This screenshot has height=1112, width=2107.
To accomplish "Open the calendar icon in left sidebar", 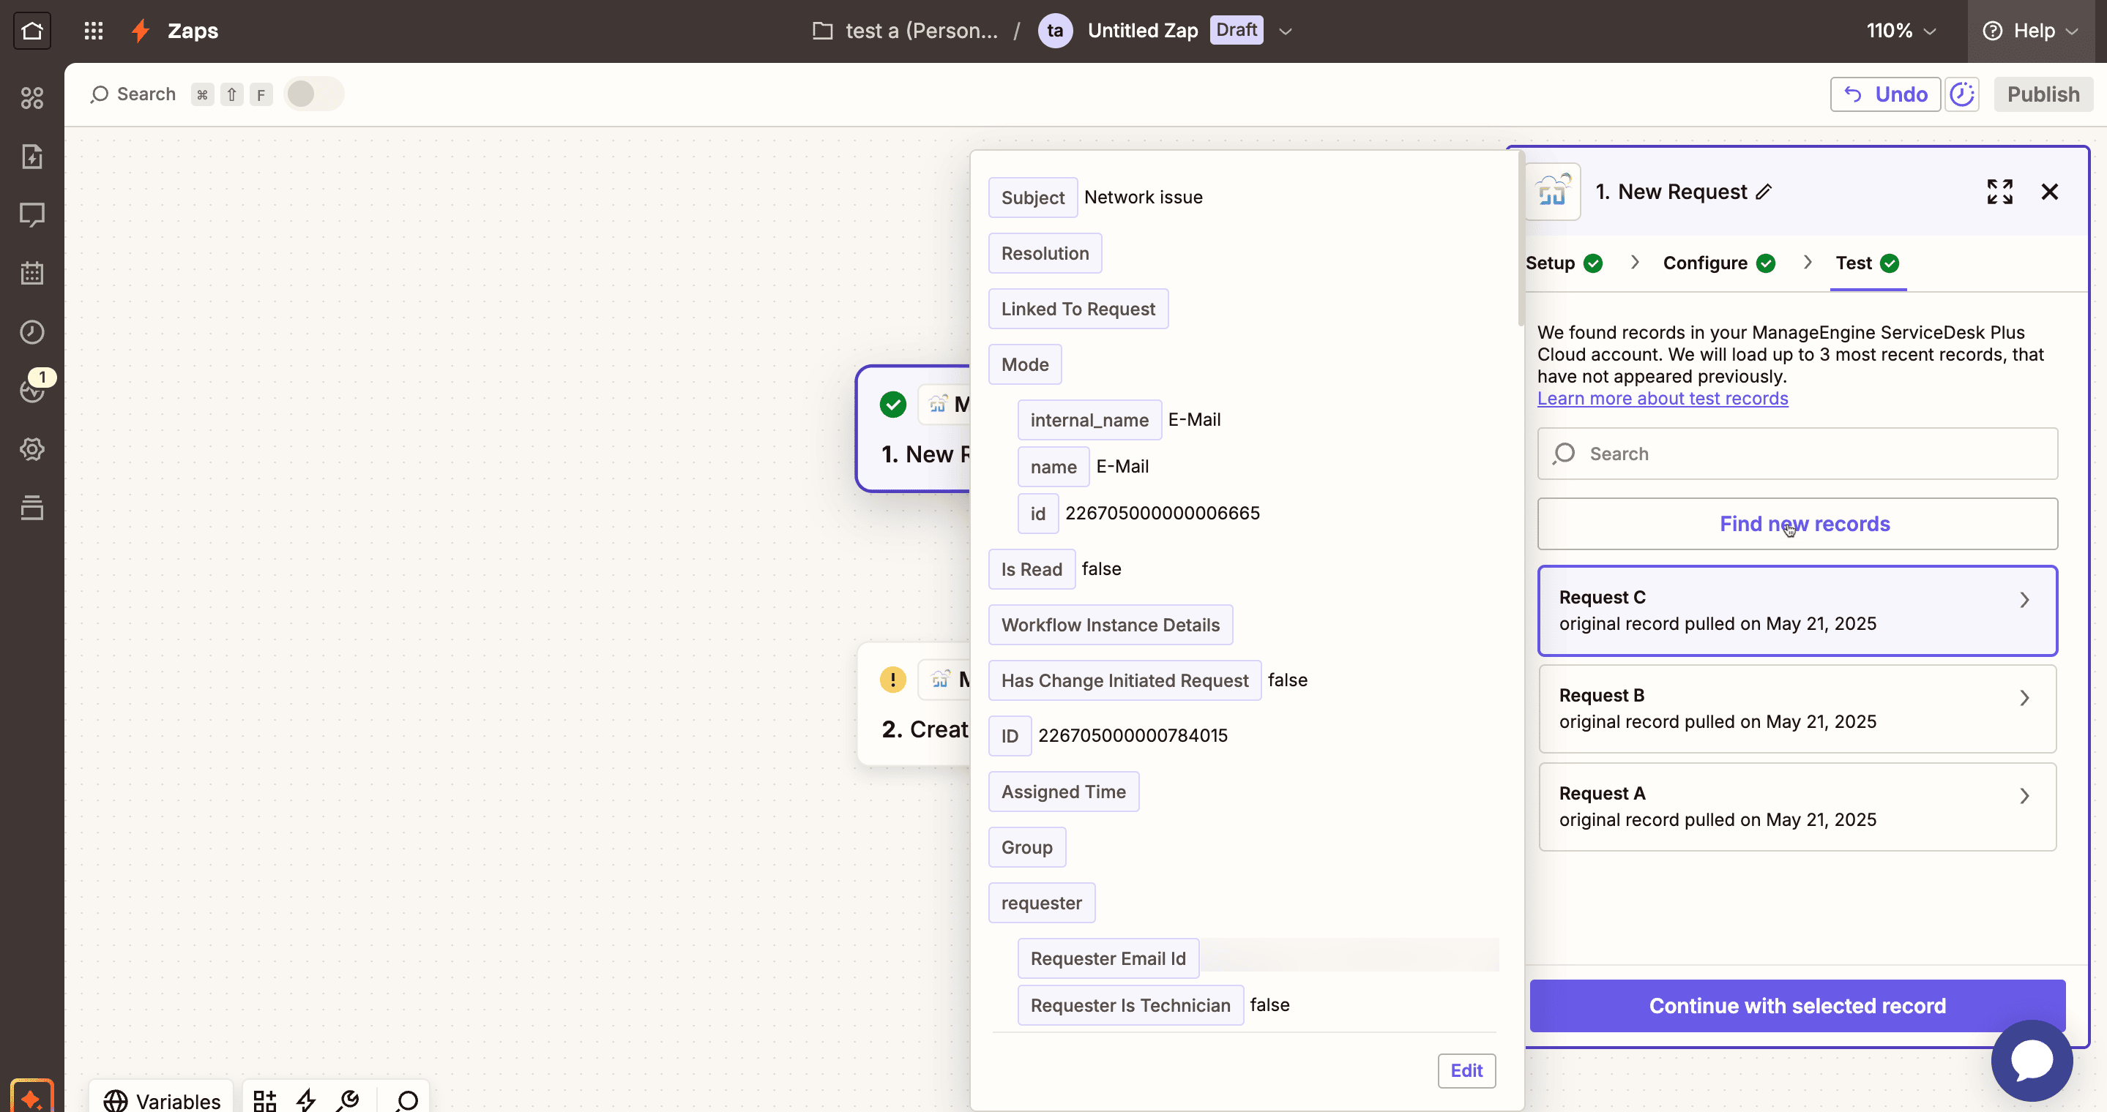I will 32,273.
